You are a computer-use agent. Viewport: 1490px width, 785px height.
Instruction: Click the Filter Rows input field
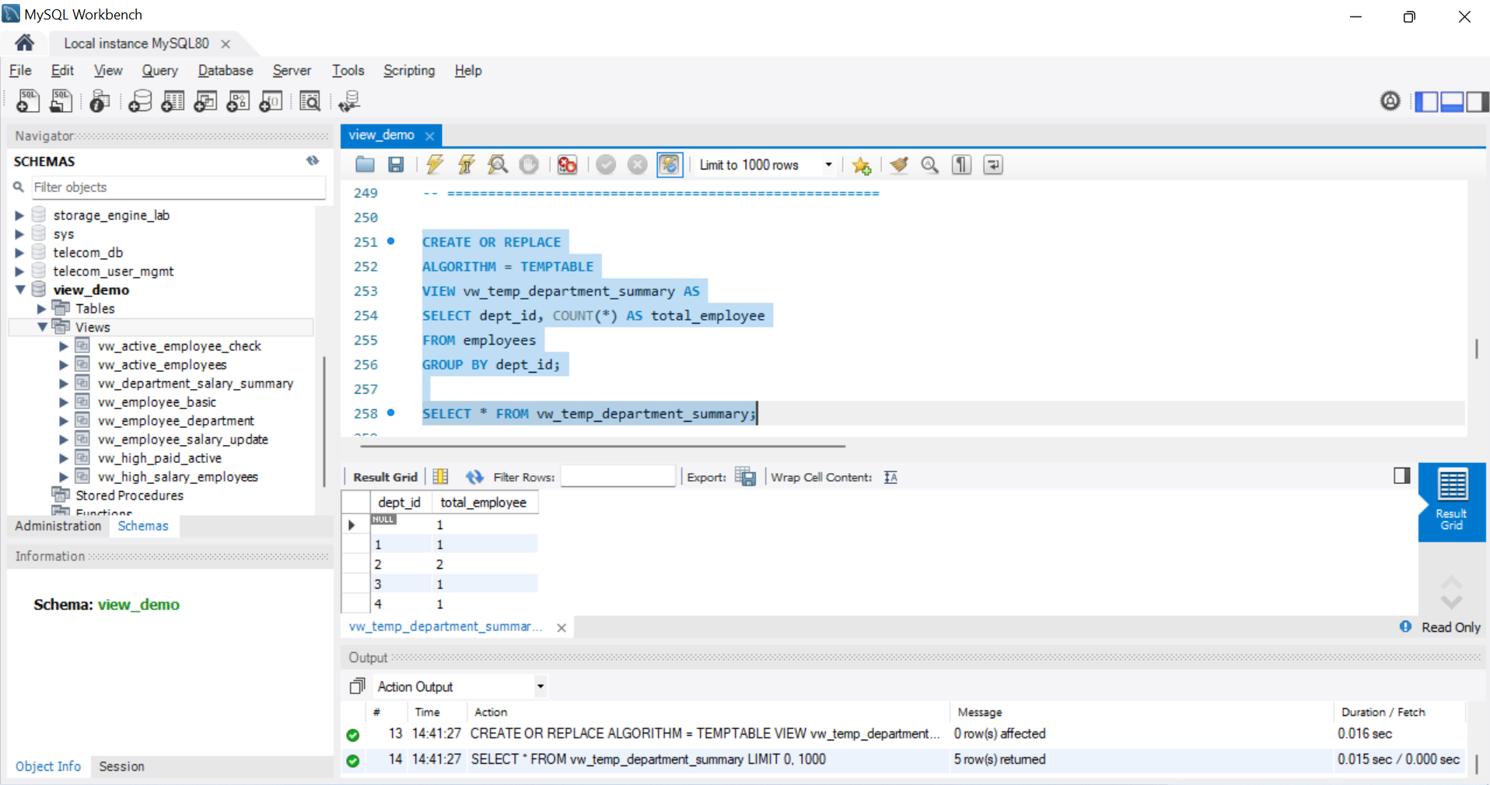[617, 476]
